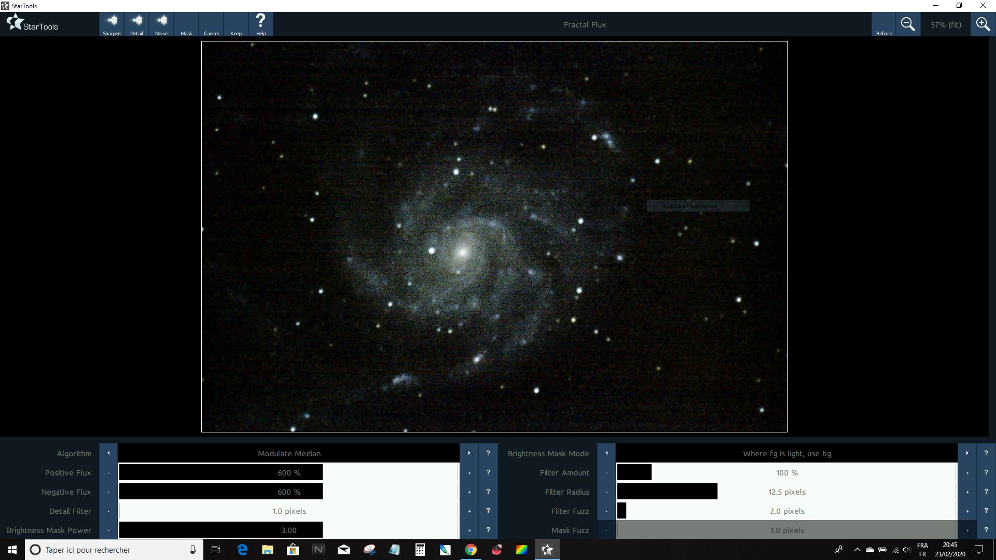Open the Windows Start menu
Viewport: 996px width, 560px height.
(x=12, y=550)
